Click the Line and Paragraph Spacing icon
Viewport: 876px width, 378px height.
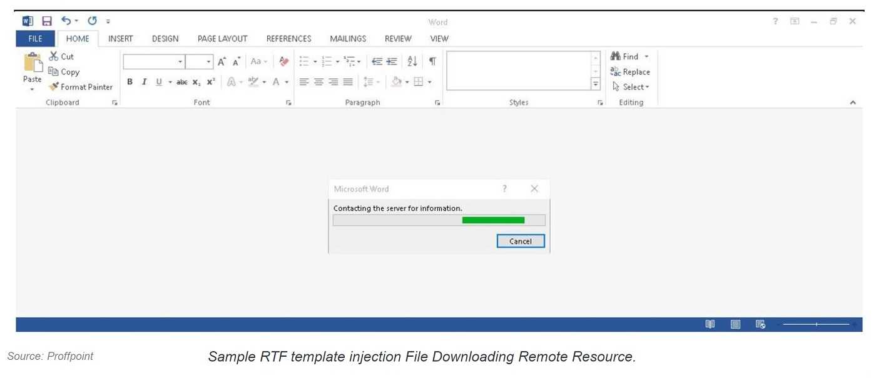tap(369, 82)
